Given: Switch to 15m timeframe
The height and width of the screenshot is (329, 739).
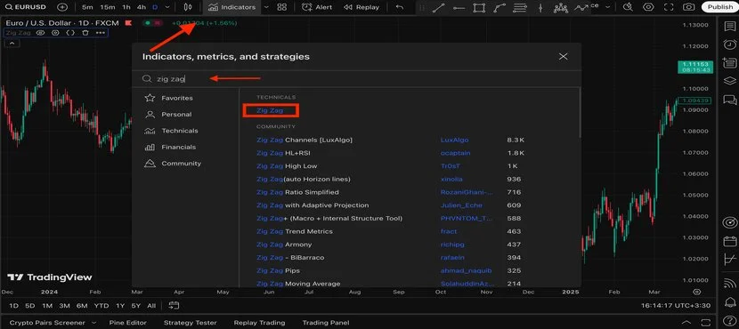Looking at the screenshot, I should click(x=108, y=7).
